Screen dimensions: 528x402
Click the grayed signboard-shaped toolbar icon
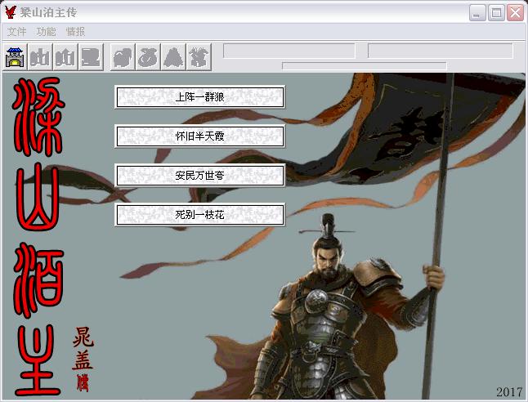point(91,57)
